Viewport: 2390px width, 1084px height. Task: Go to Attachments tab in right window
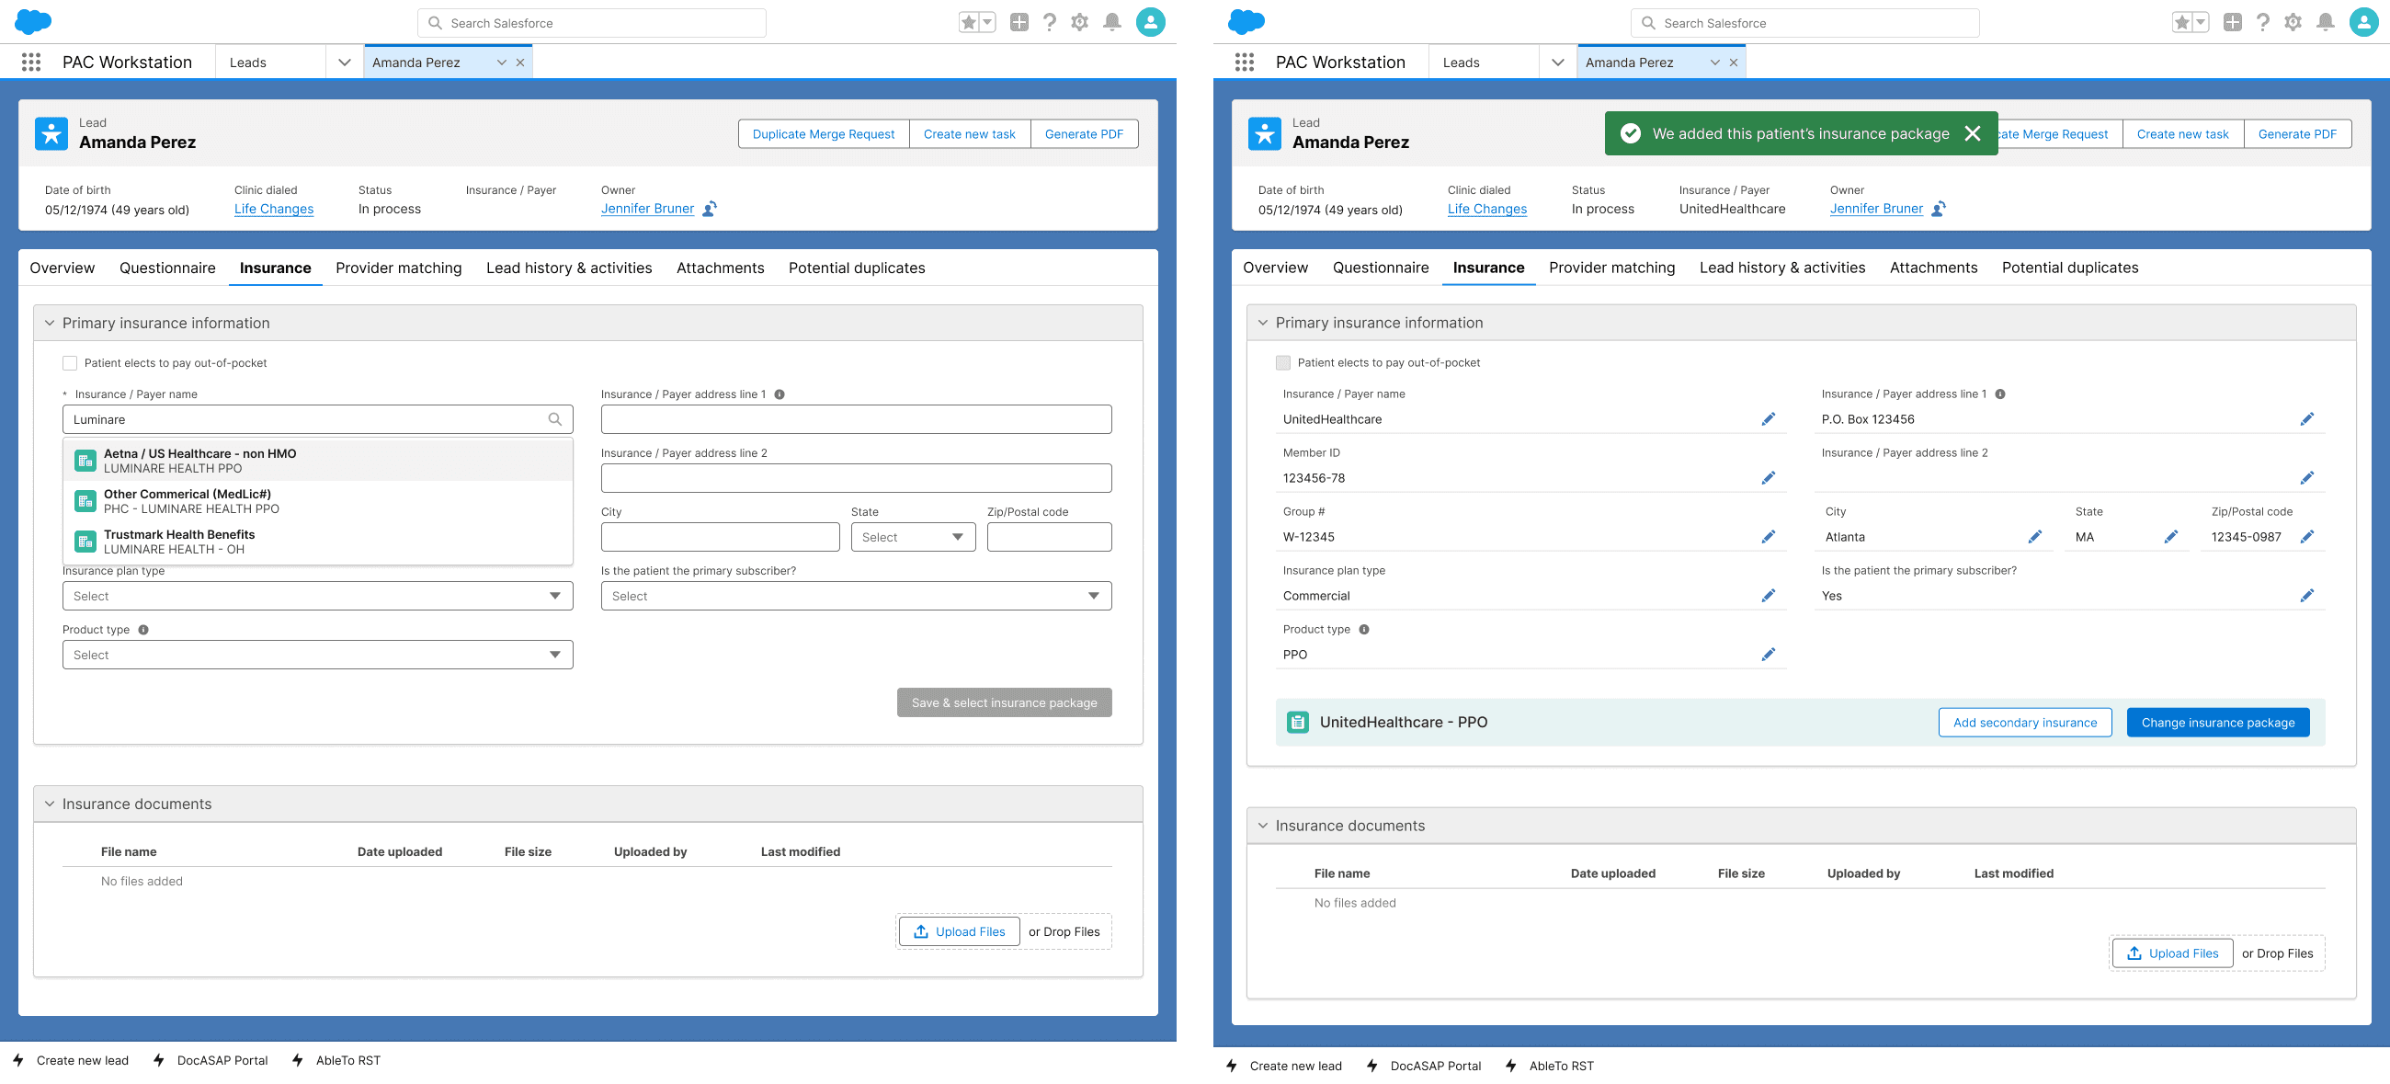click(1933, 268)
